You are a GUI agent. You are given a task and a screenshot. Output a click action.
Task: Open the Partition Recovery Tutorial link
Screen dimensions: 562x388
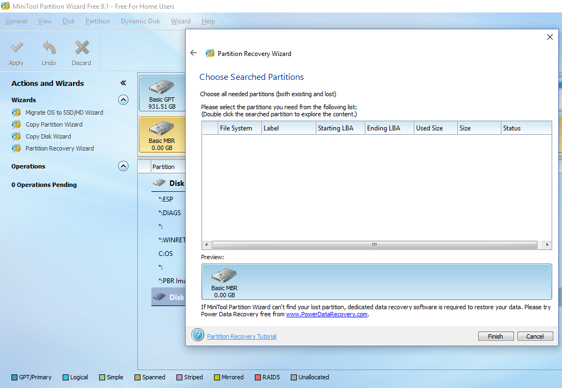242,336
